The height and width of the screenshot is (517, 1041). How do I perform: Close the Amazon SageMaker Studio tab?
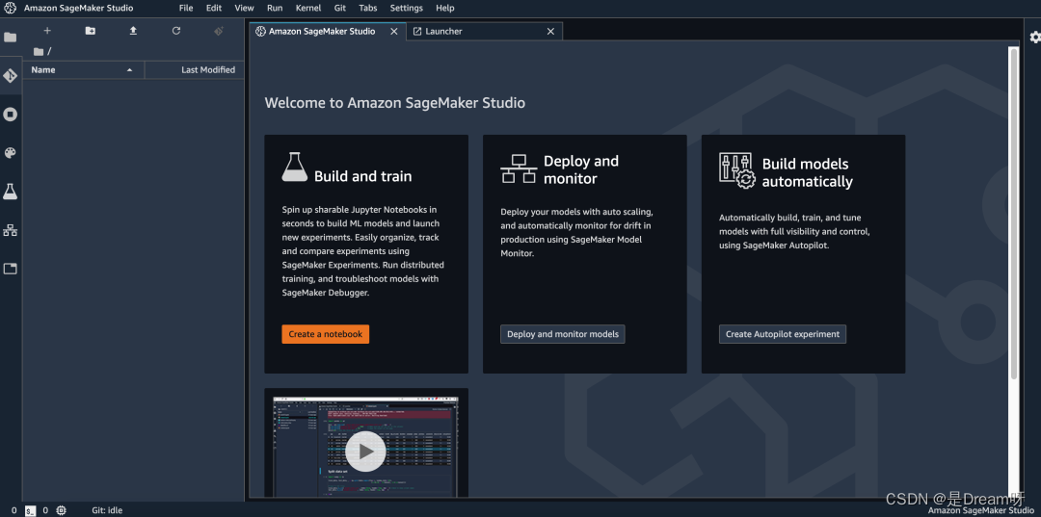pyautogui.click(x=393, y=31)
